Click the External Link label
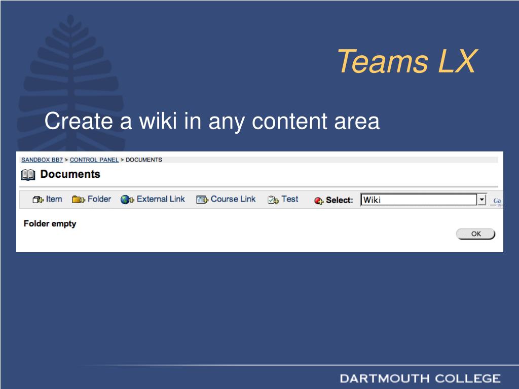 click(x=161, y=199)
